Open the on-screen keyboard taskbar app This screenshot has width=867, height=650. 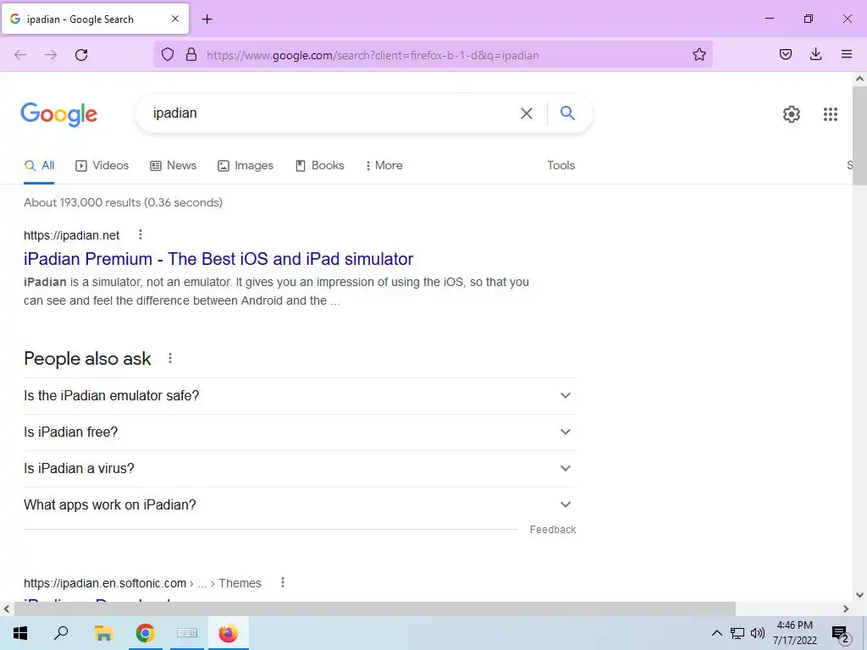(187, 633)
